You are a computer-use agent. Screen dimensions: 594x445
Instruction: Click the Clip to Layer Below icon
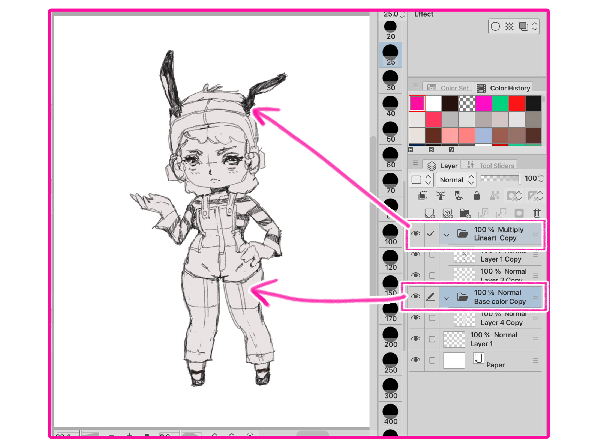[423, 196]
